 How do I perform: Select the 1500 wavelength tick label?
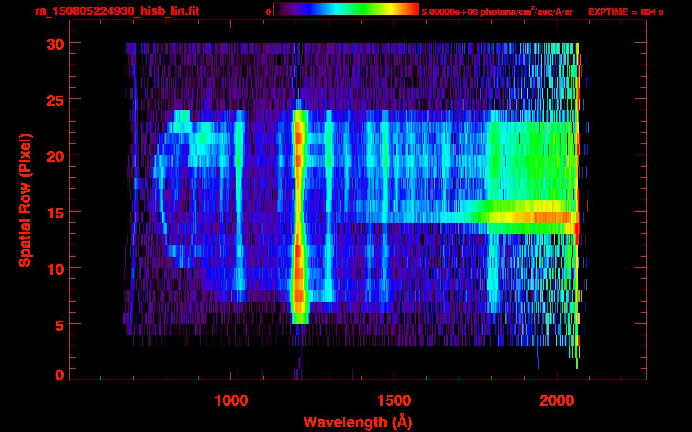393,400
